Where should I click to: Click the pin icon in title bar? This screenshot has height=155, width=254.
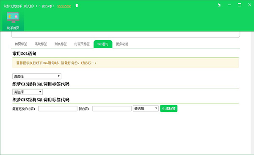click(x=219, y=5)
